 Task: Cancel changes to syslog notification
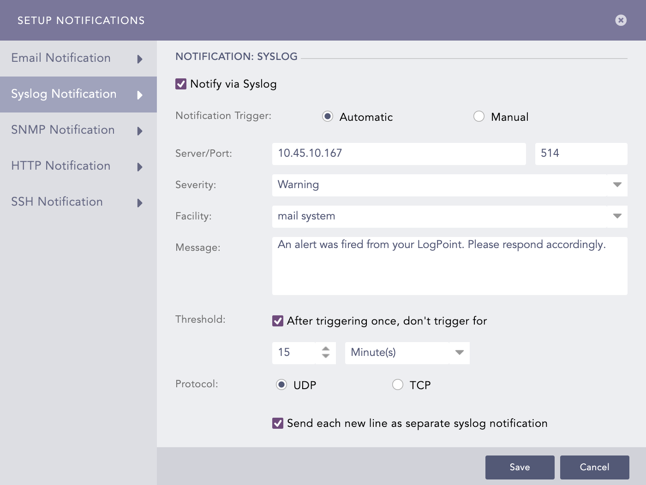594,467
